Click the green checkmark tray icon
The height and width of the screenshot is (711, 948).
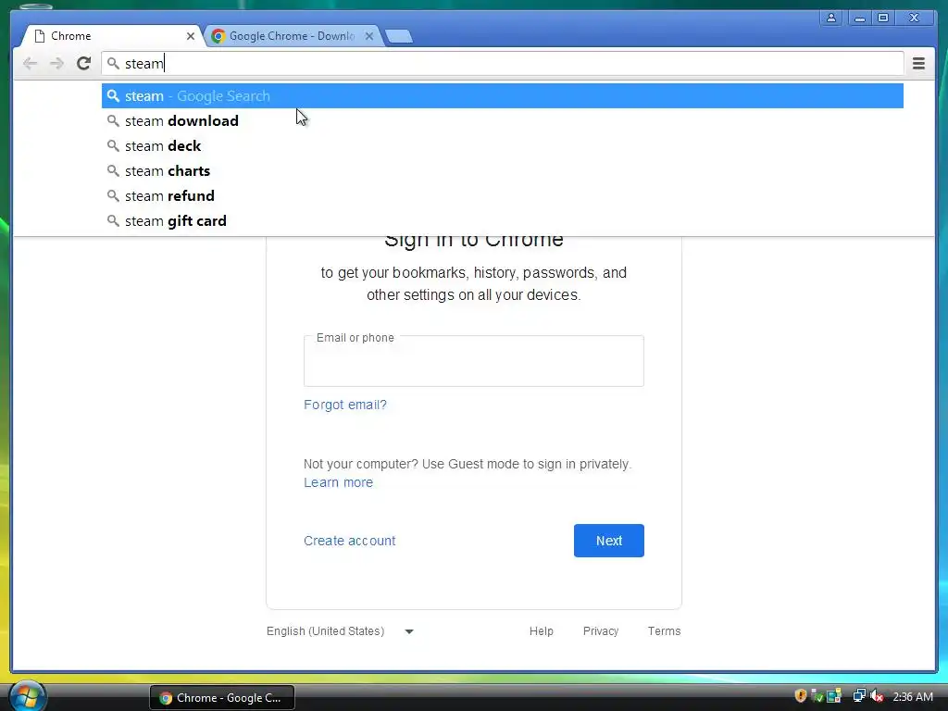pyautogui.click(x=817, y=696)
